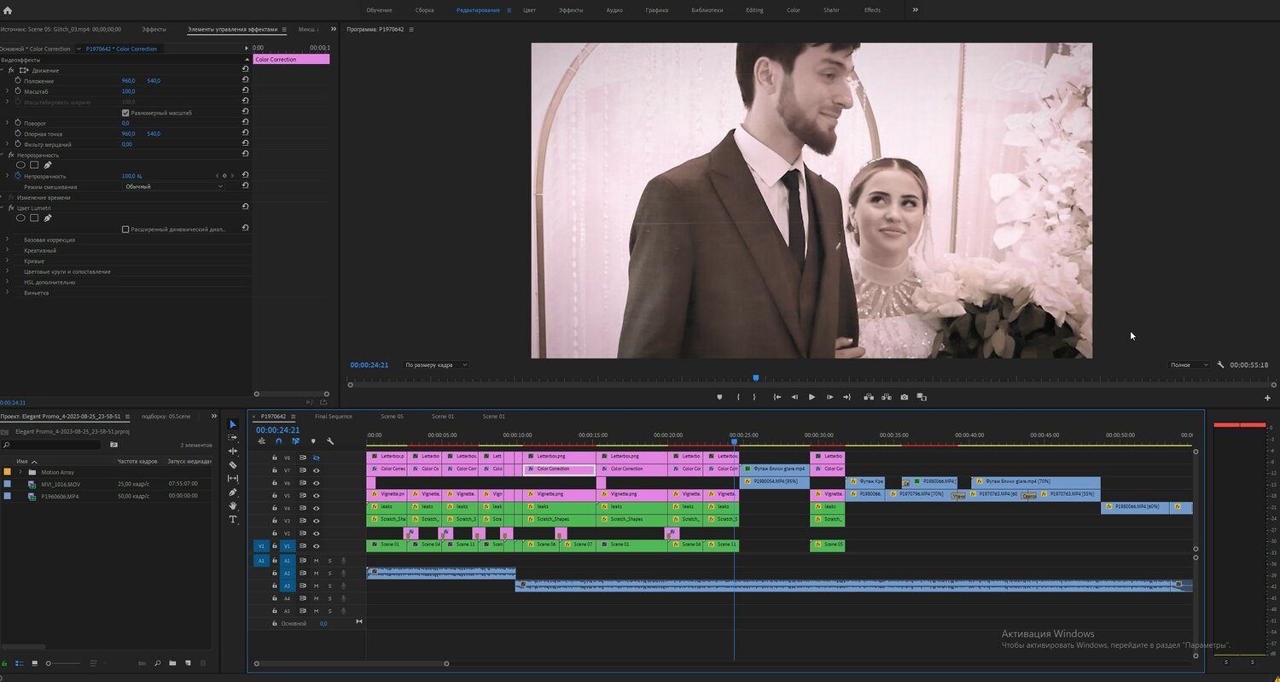Click Program monitor play button
This screenshot has height=682, width=1280.
point(812,397)
